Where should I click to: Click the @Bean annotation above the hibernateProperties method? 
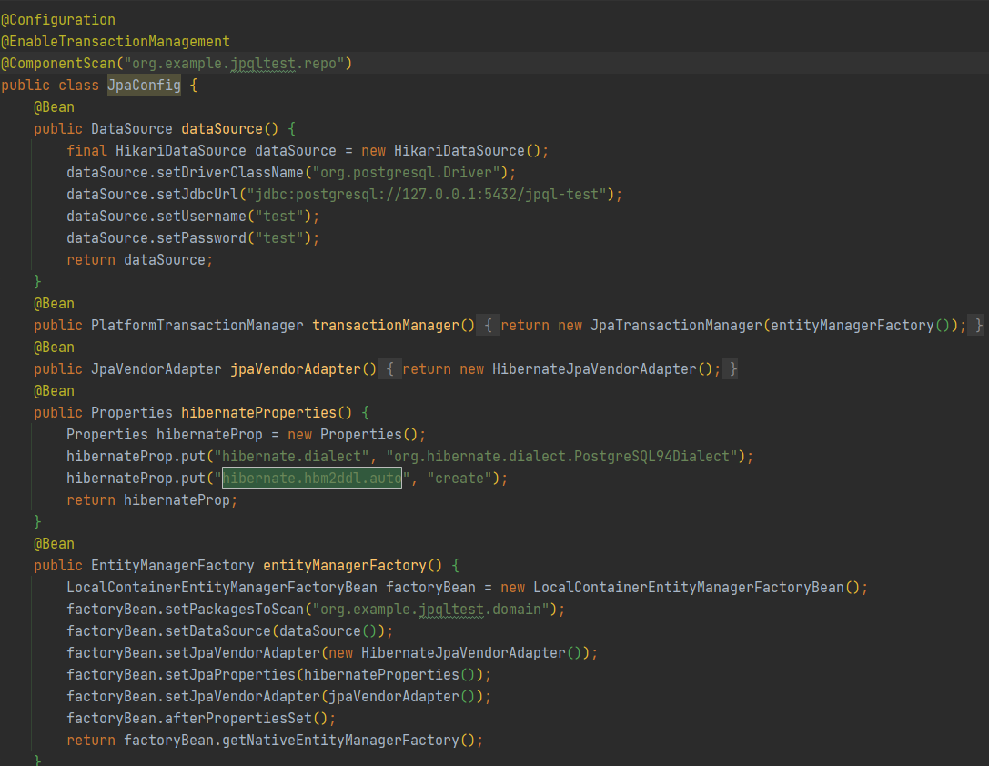54,391
